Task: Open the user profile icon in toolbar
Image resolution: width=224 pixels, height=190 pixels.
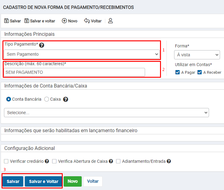Action: pyautogui.click(x=110, y=21)
